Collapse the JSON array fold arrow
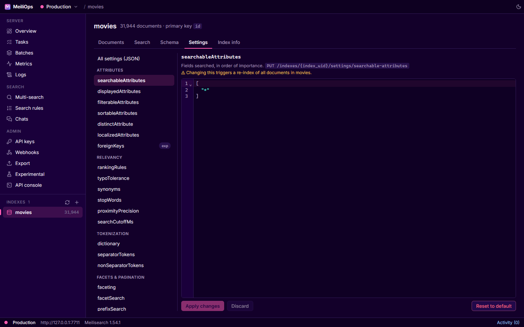Viewport: 524px width, 327px height. (x=191, y=85)
